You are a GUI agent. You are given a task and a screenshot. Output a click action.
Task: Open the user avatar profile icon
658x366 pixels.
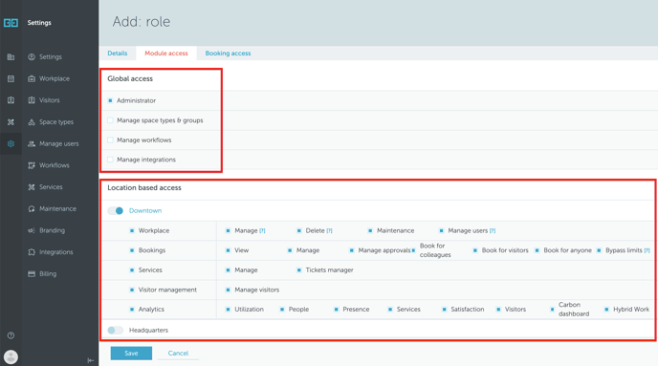[11, 356]
